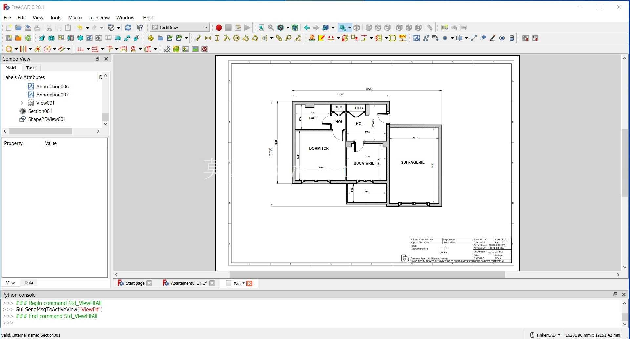Image resolution: width=630 pixels, height=339 pixels.
Task: Click the drawing area horizontal scrollbar
Action: [367, 275]
